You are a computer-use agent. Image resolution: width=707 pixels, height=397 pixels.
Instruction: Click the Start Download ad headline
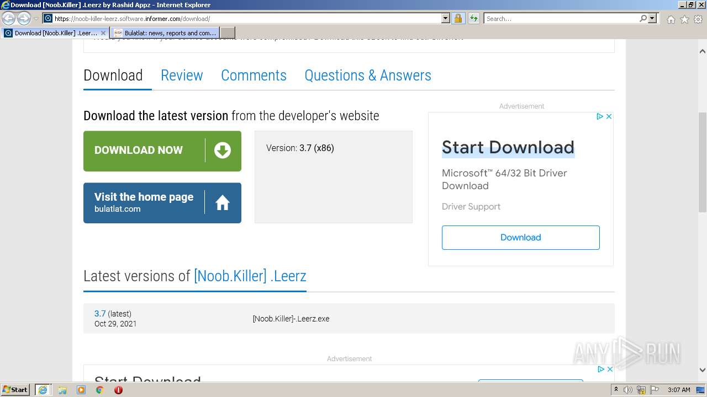pyautogui.click(x=508, y=147)
